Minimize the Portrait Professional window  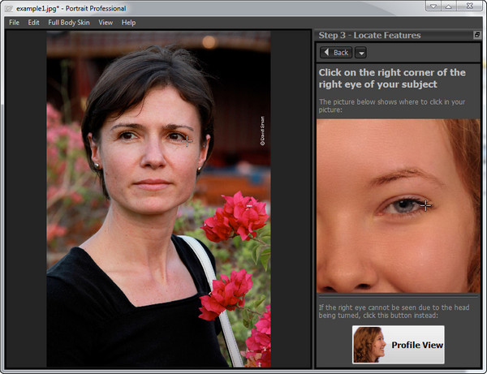click(433, 6)
